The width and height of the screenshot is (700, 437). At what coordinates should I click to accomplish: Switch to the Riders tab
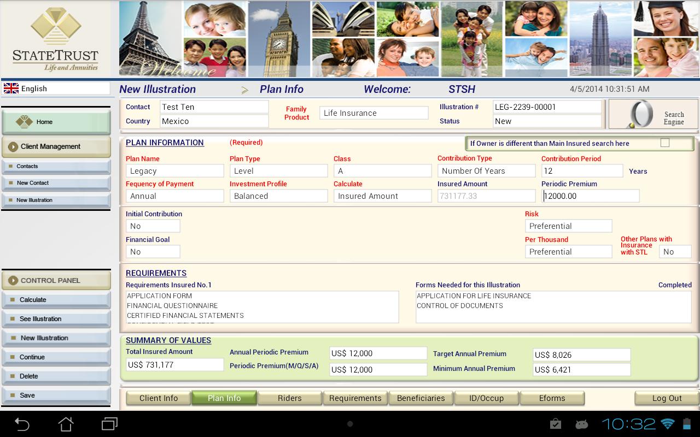tap(289, 398)
